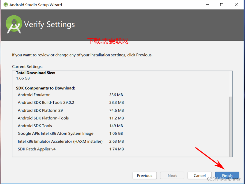Close the Setup Wizard window
The image size is (245, 184).
coord(236,5)
